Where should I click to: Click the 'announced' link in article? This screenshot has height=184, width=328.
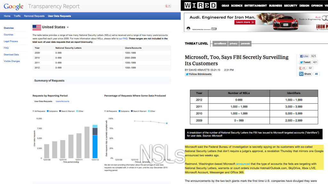(x=243, y=164)
